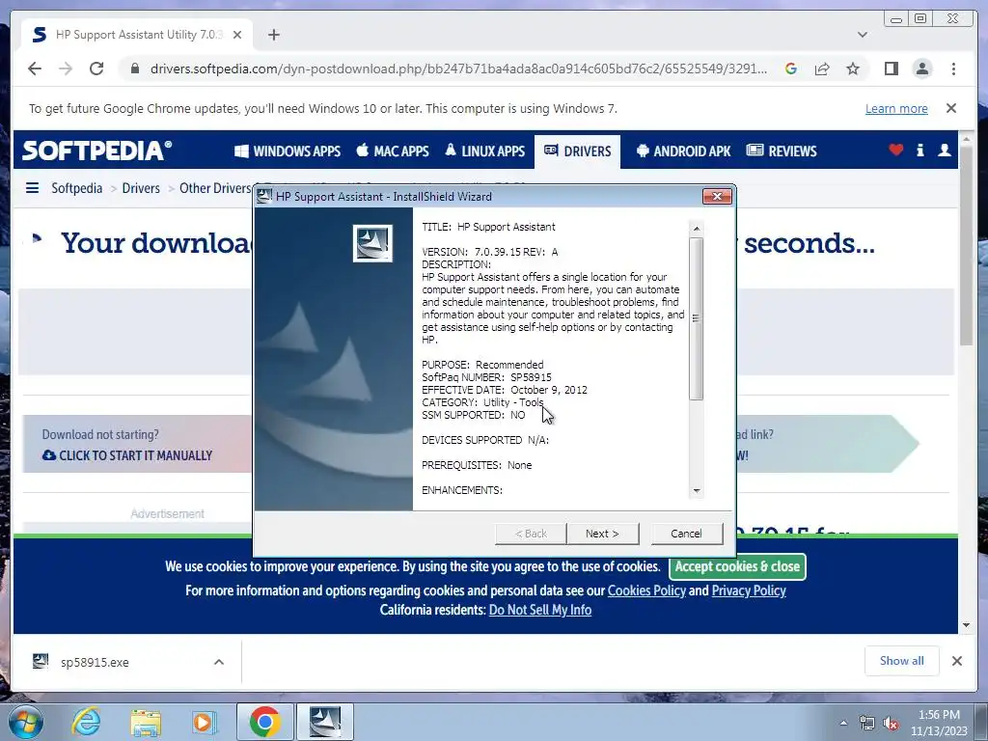Expand the tab search chevron

point(863,35)
